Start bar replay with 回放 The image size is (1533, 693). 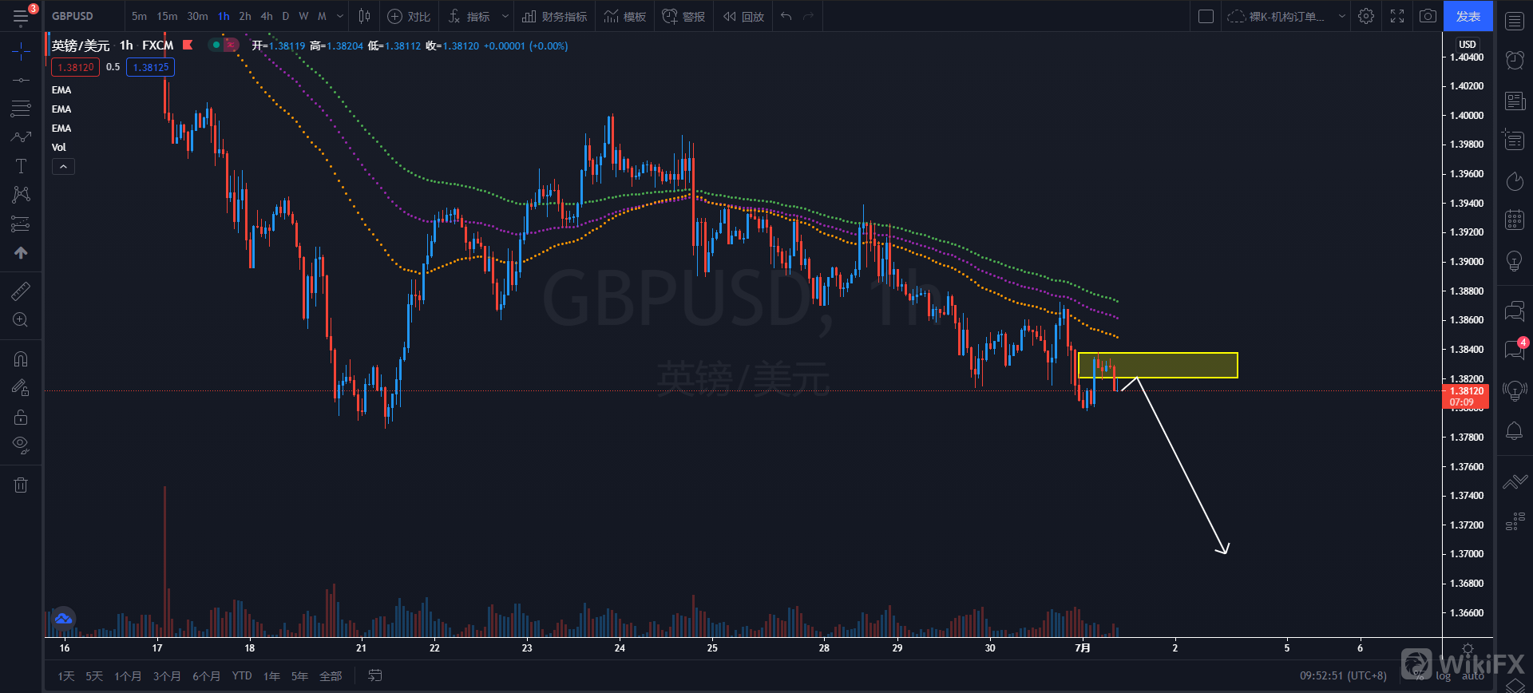coord(743,16)
